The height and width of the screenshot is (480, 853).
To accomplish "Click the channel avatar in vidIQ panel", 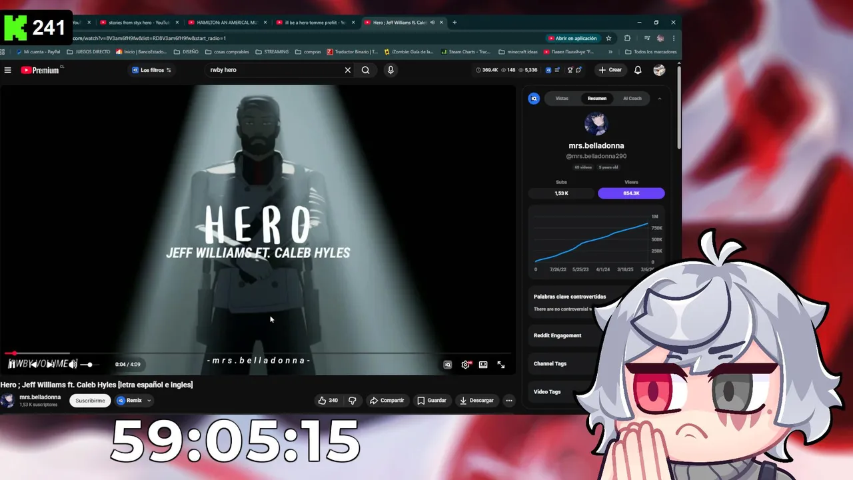I will tap(596, 124).
